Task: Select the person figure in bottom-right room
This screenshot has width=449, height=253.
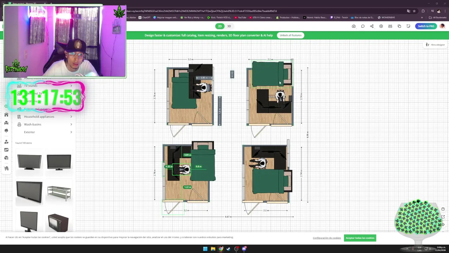Action: [259, 163]
